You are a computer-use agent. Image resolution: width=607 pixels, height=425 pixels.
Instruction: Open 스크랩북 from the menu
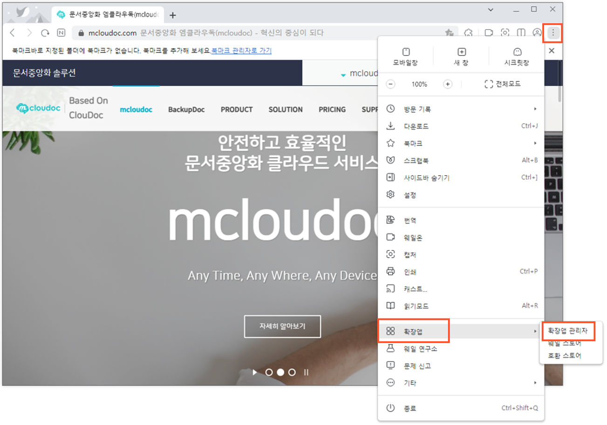coord(461,160)
